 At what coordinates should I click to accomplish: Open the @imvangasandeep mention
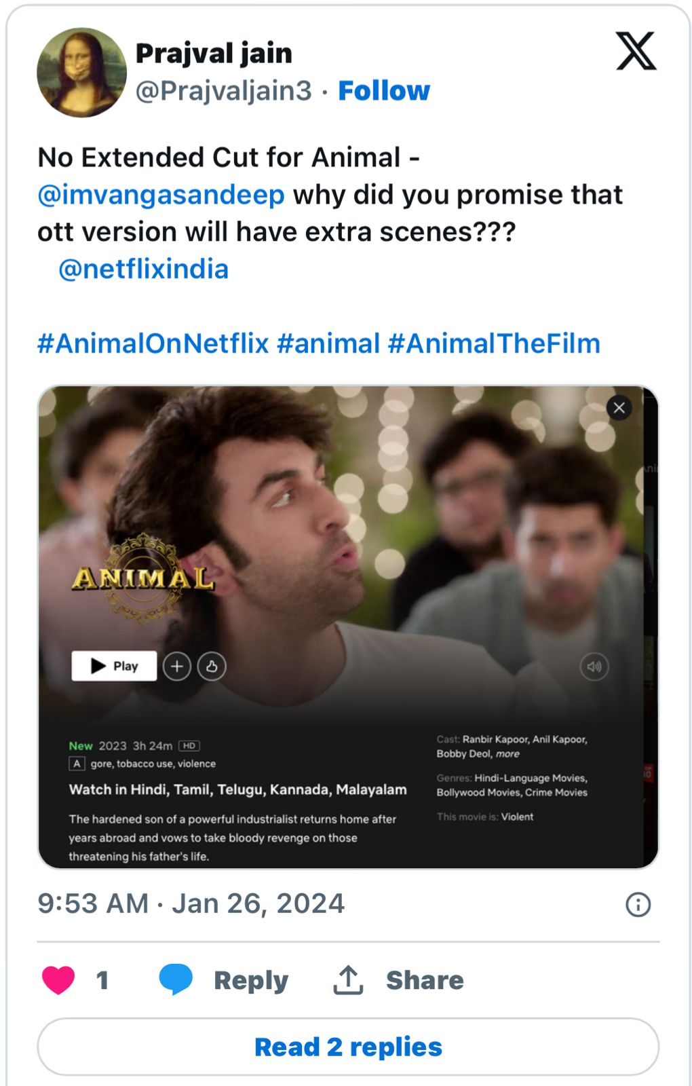click(x=161, y=195)
